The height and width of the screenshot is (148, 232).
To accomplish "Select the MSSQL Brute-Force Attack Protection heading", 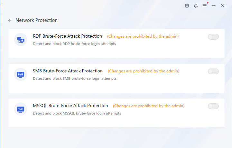I will (70, 106).
